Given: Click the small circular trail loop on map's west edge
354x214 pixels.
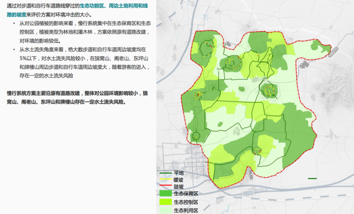Looking at the screenshot, I should coord(197,136).
